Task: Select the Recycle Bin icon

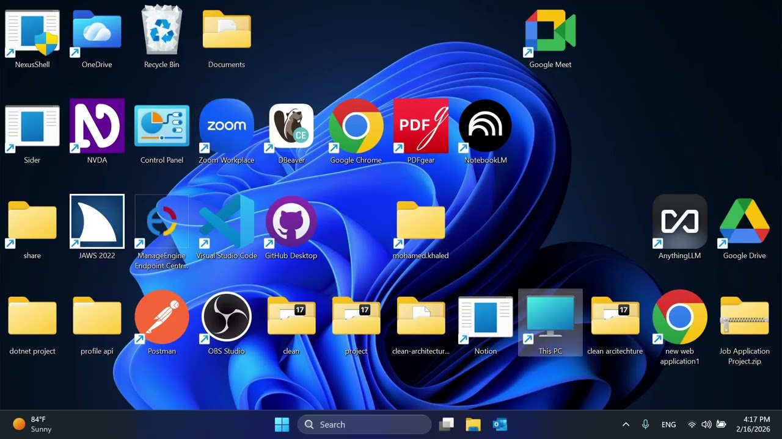Action: tap(162, 38)
